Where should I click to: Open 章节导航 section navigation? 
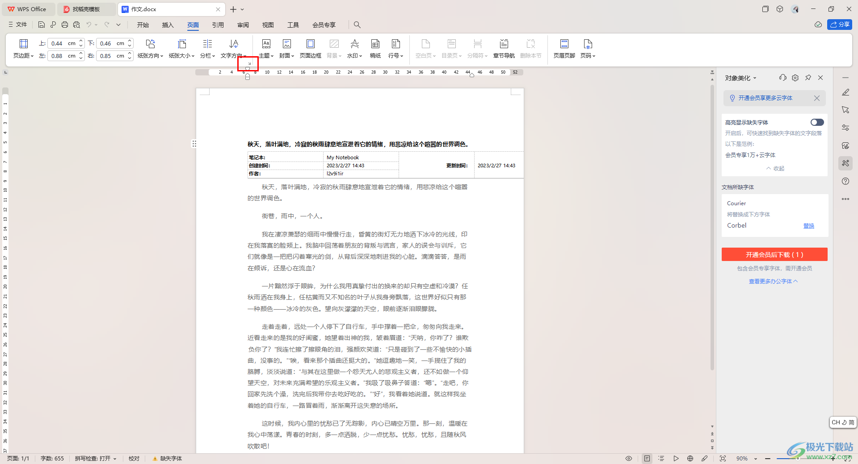click(504, 49)
